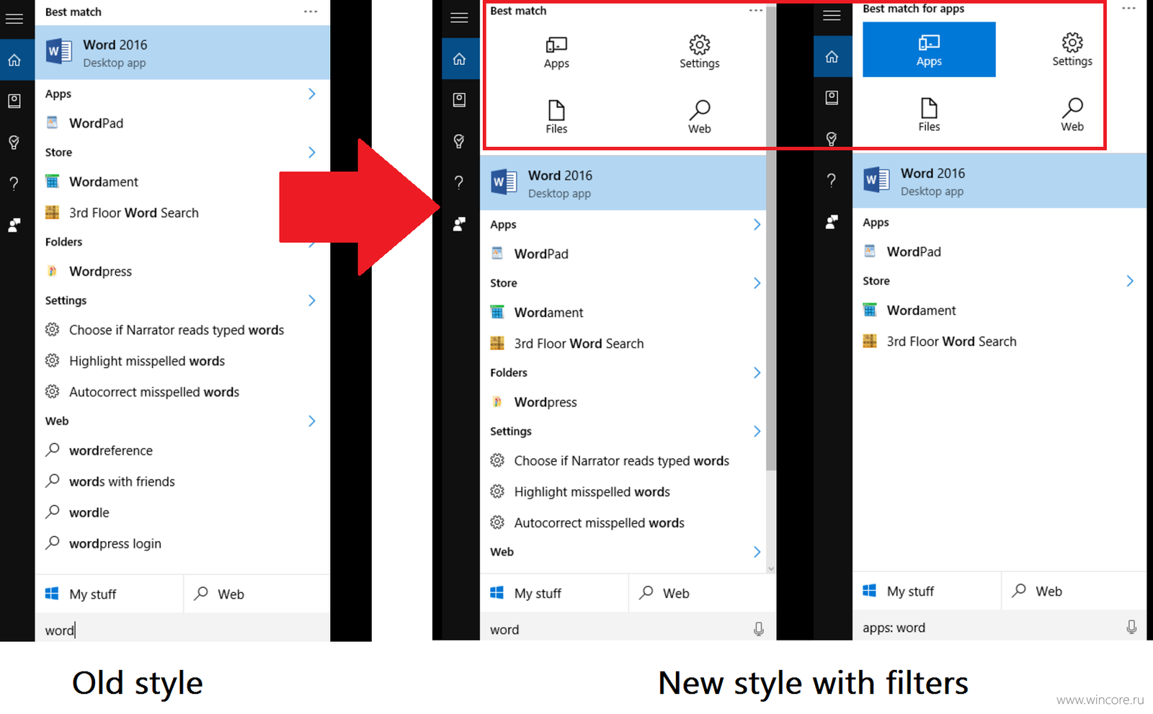The height and width of the screenshot is (714, 1153).
Task: Expand Folders category chevron in middle panel
Action: coord(757,372)
